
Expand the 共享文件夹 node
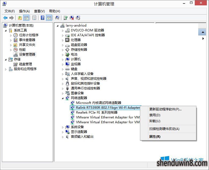click(x=11, y=45)
